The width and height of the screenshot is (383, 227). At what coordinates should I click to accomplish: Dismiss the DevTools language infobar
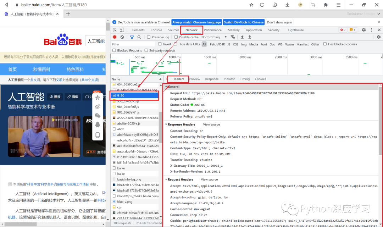(379, 22)
